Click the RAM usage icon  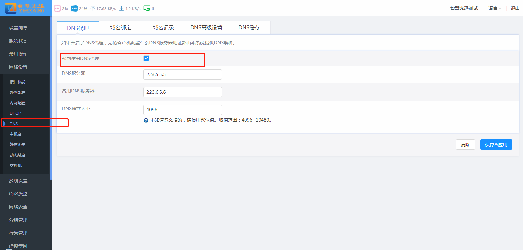point(75,8)
